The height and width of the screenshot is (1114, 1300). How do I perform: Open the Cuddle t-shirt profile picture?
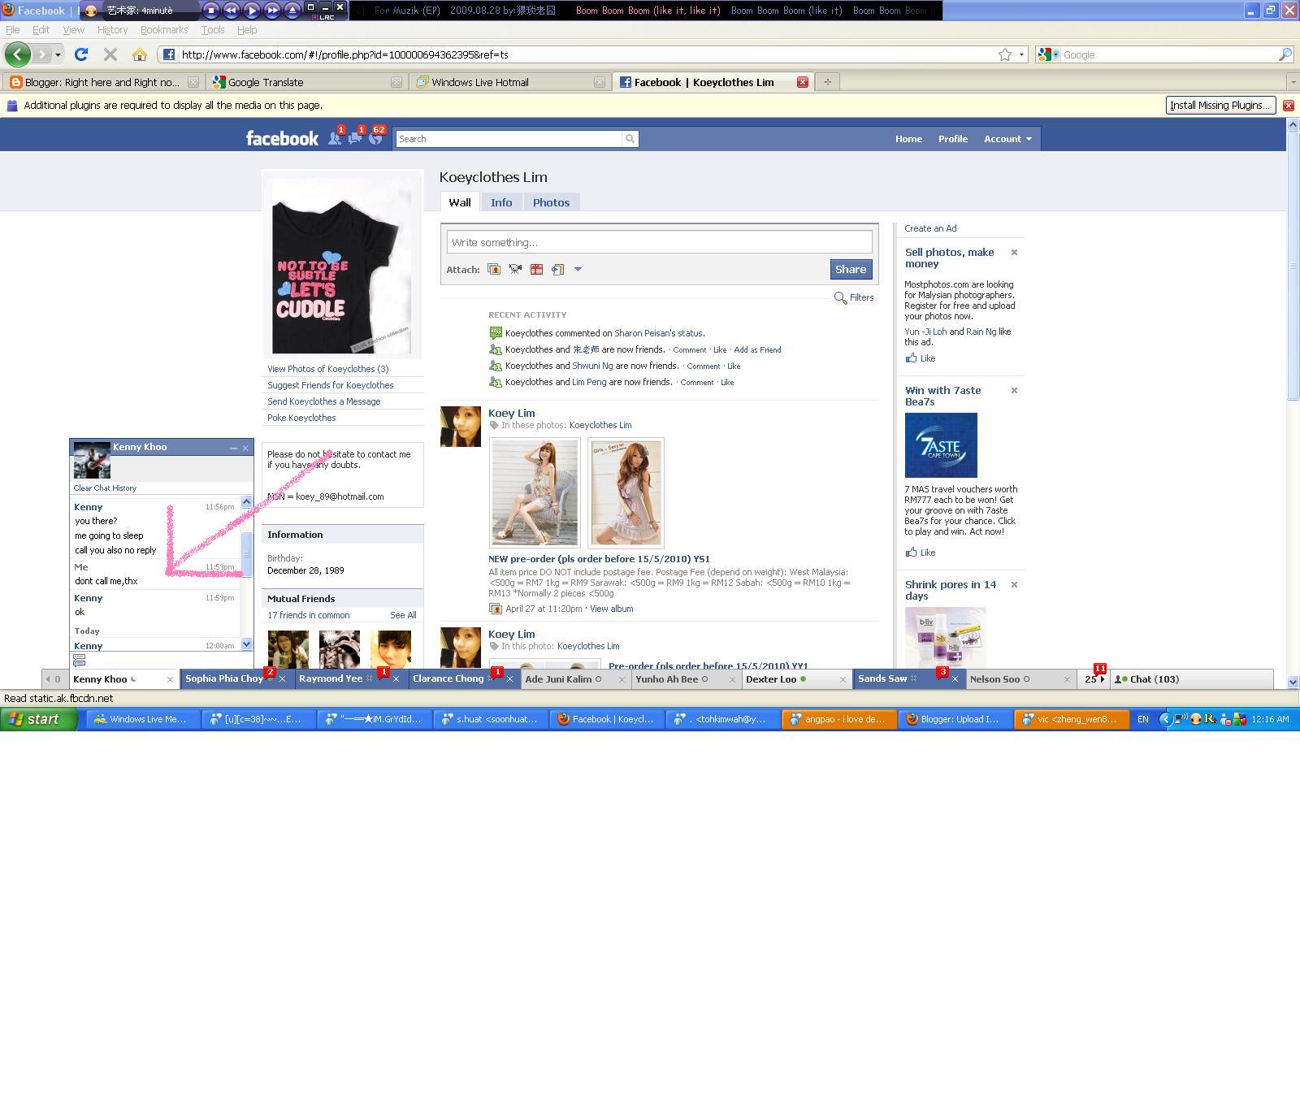(x=342, y=265)
